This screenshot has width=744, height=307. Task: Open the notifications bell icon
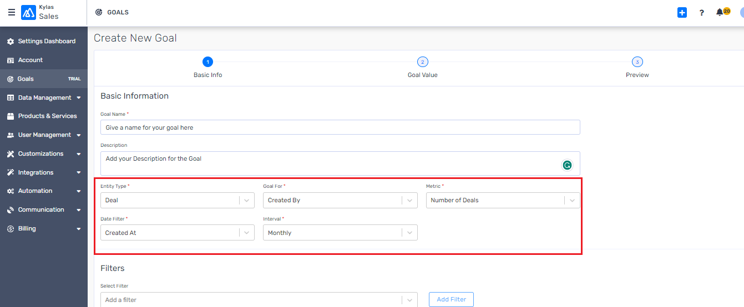[x=720, y=12]
